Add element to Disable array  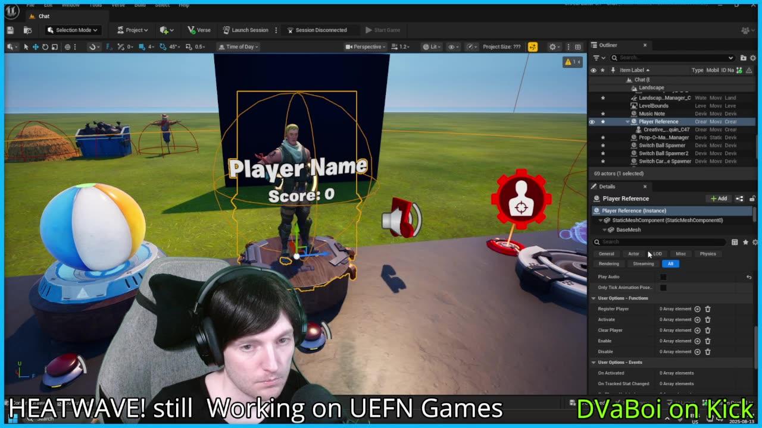[x=697, y=352]
